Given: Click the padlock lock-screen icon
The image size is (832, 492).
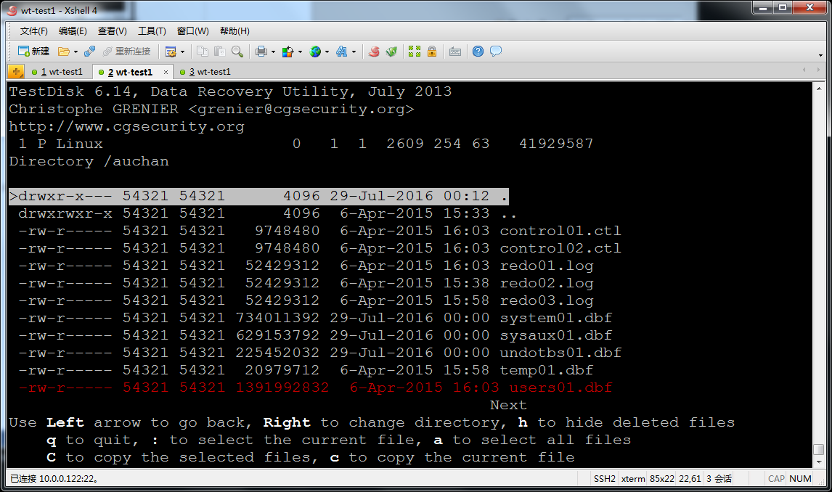Looking at the screenshot, I should point(432,52).
